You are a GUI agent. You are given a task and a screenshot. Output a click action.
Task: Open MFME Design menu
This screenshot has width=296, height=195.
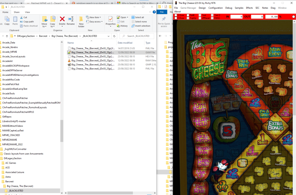coord(202,8)
